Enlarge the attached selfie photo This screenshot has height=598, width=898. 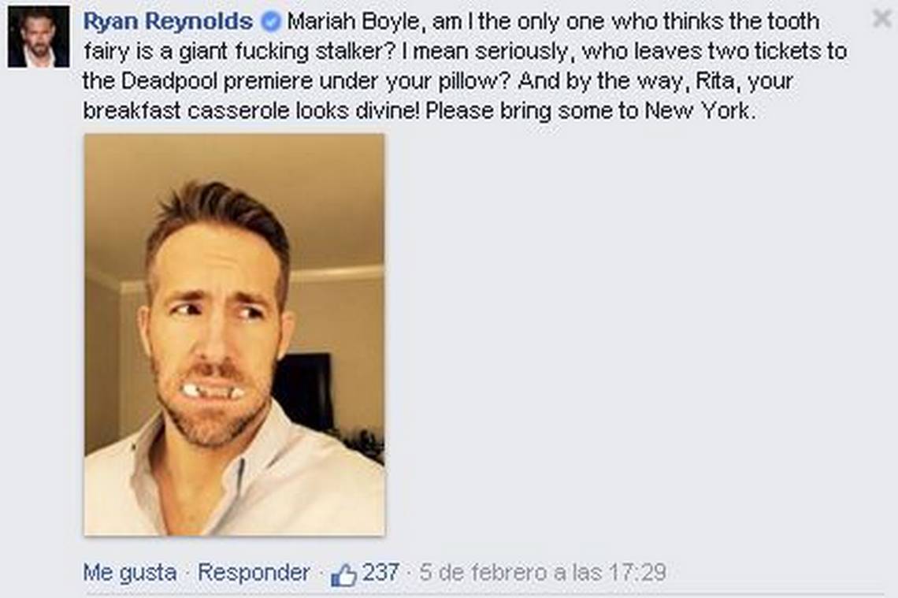[235, 335]
